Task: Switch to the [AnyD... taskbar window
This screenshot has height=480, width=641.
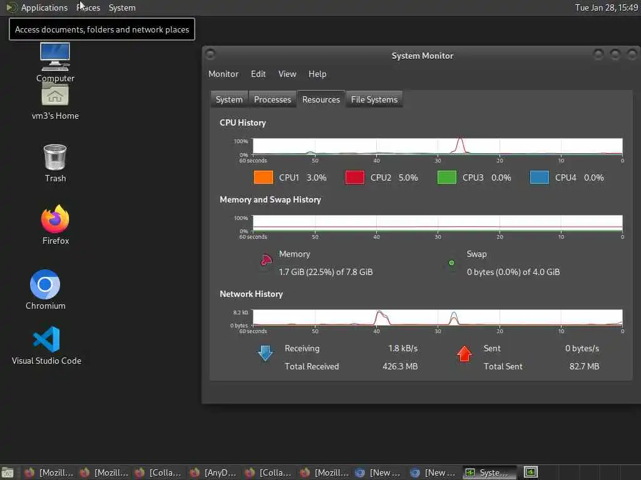Action: pyautogui.click(x=213, y=472)
